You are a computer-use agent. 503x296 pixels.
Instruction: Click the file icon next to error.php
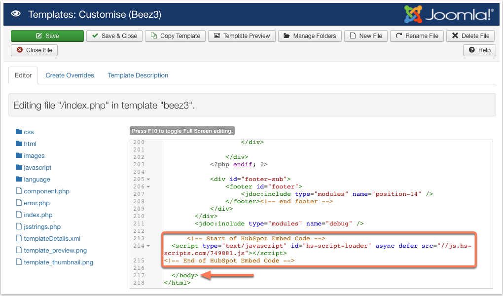pos(19,203)
